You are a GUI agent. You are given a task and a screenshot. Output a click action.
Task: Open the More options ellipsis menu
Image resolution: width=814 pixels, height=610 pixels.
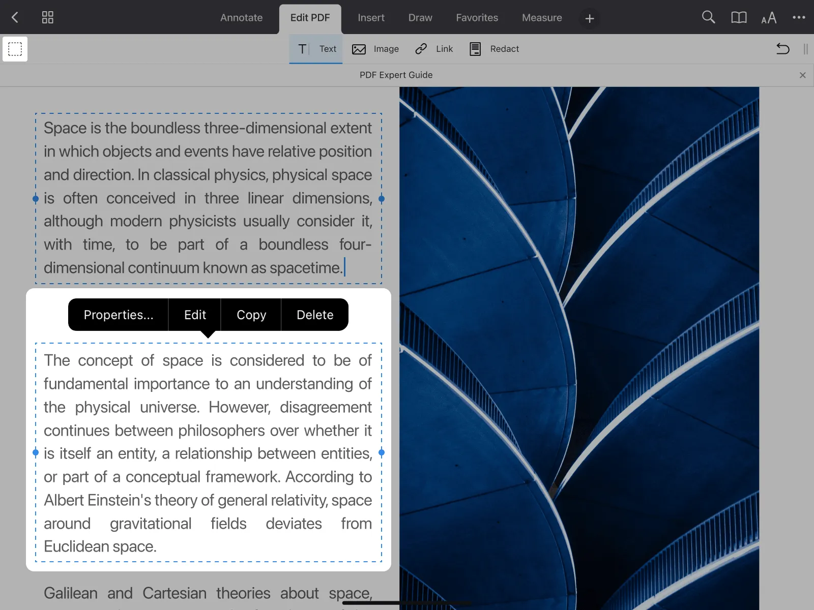(x=798, y=17)
